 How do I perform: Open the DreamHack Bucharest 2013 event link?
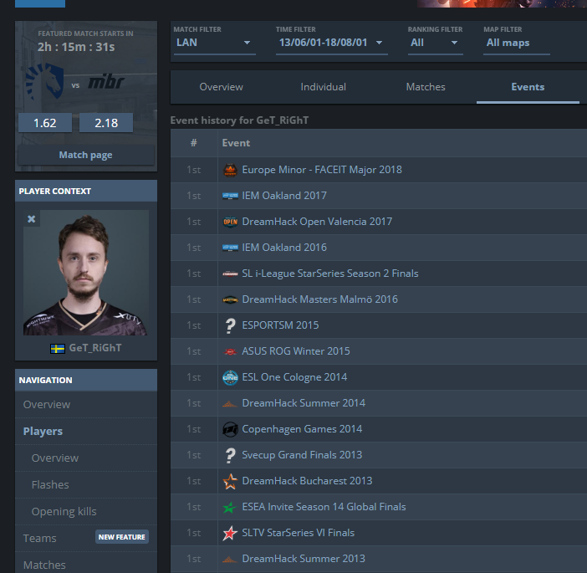click(x=307, y=481)
